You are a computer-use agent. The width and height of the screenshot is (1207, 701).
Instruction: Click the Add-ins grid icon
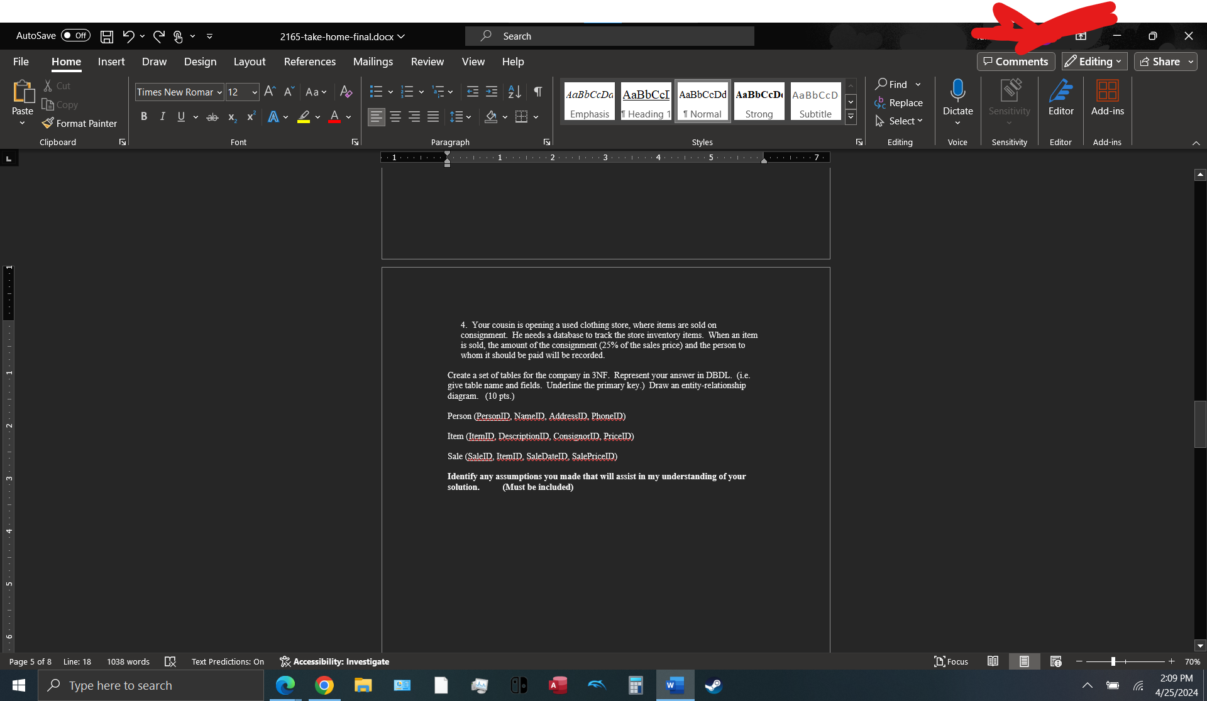coord(1107,91)
